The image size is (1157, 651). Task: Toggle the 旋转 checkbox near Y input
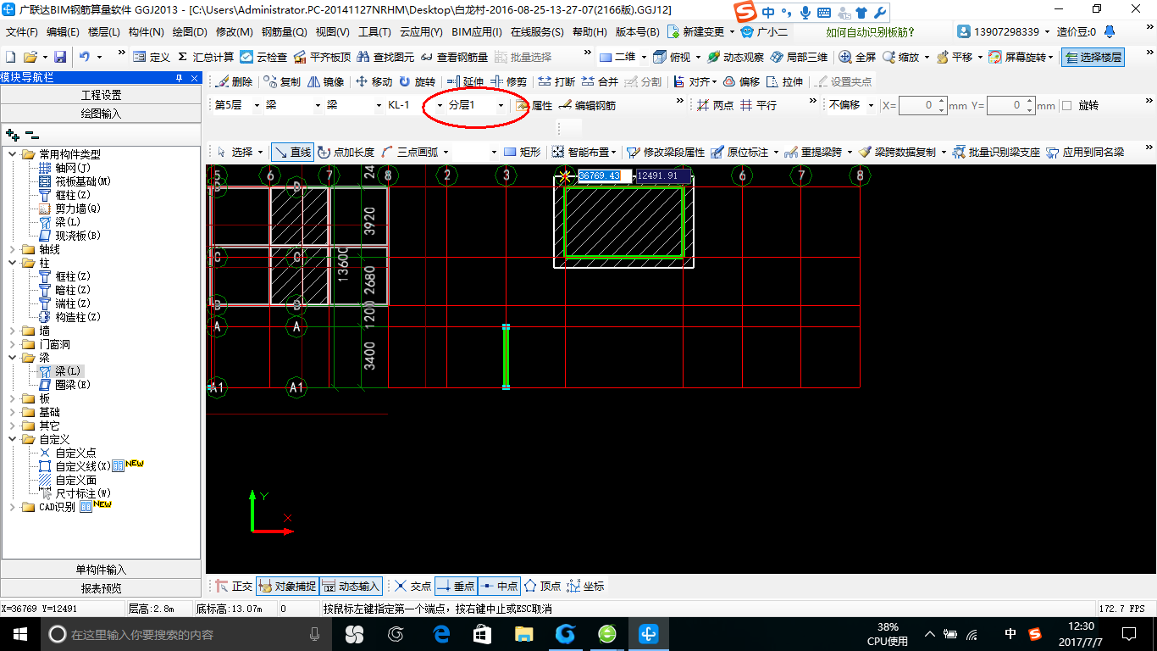pos(1066,106)
